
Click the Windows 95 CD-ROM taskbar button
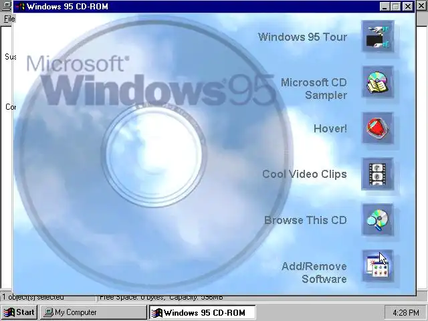coord(202,312)
